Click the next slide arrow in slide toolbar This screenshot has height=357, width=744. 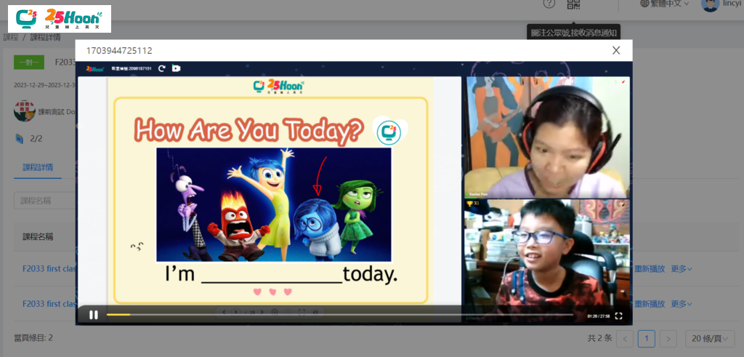click(262, 313)
